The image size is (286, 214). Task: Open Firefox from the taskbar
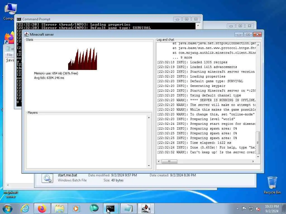(42, 208)
